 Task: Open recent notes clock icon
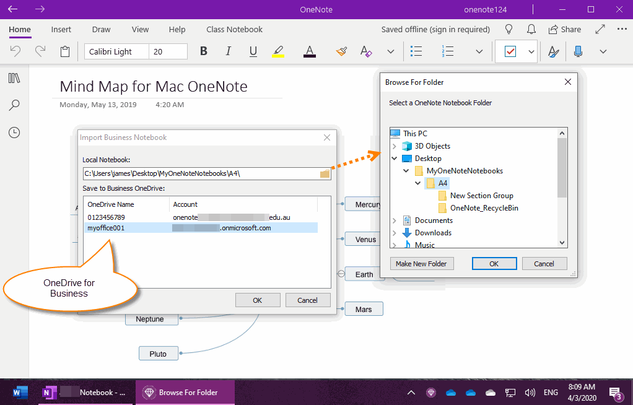pyautogui.click(x=14, y=133)
